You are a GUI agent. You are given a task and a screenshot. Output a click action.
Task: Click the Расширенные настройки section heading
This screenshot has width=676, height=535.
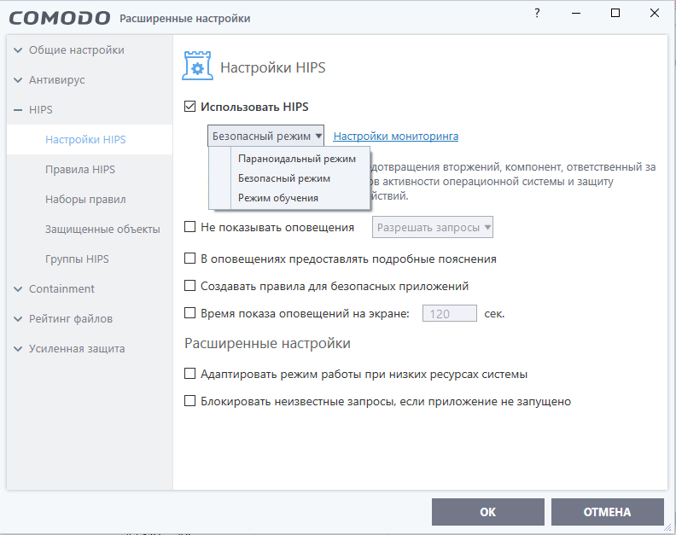(267, 344)
